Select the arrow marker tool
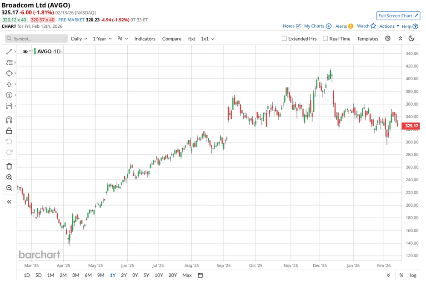 point(9,84)
